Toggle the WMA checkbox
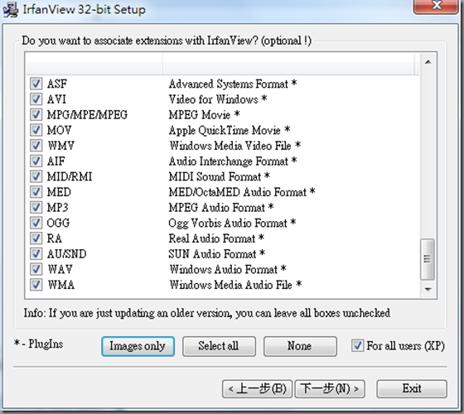 36,285
